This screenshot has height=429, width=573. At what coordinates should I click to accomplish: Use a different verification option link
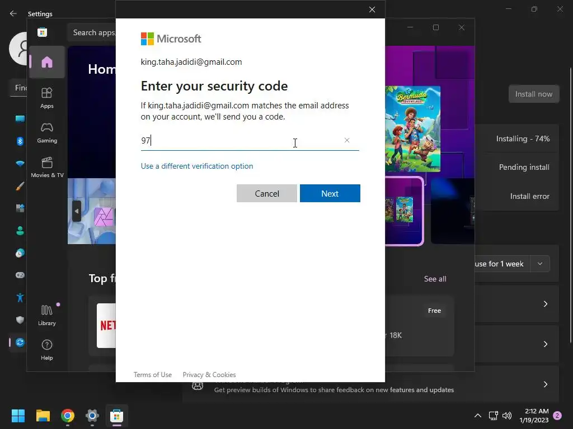pyautogui.click(x=197, y=166)
